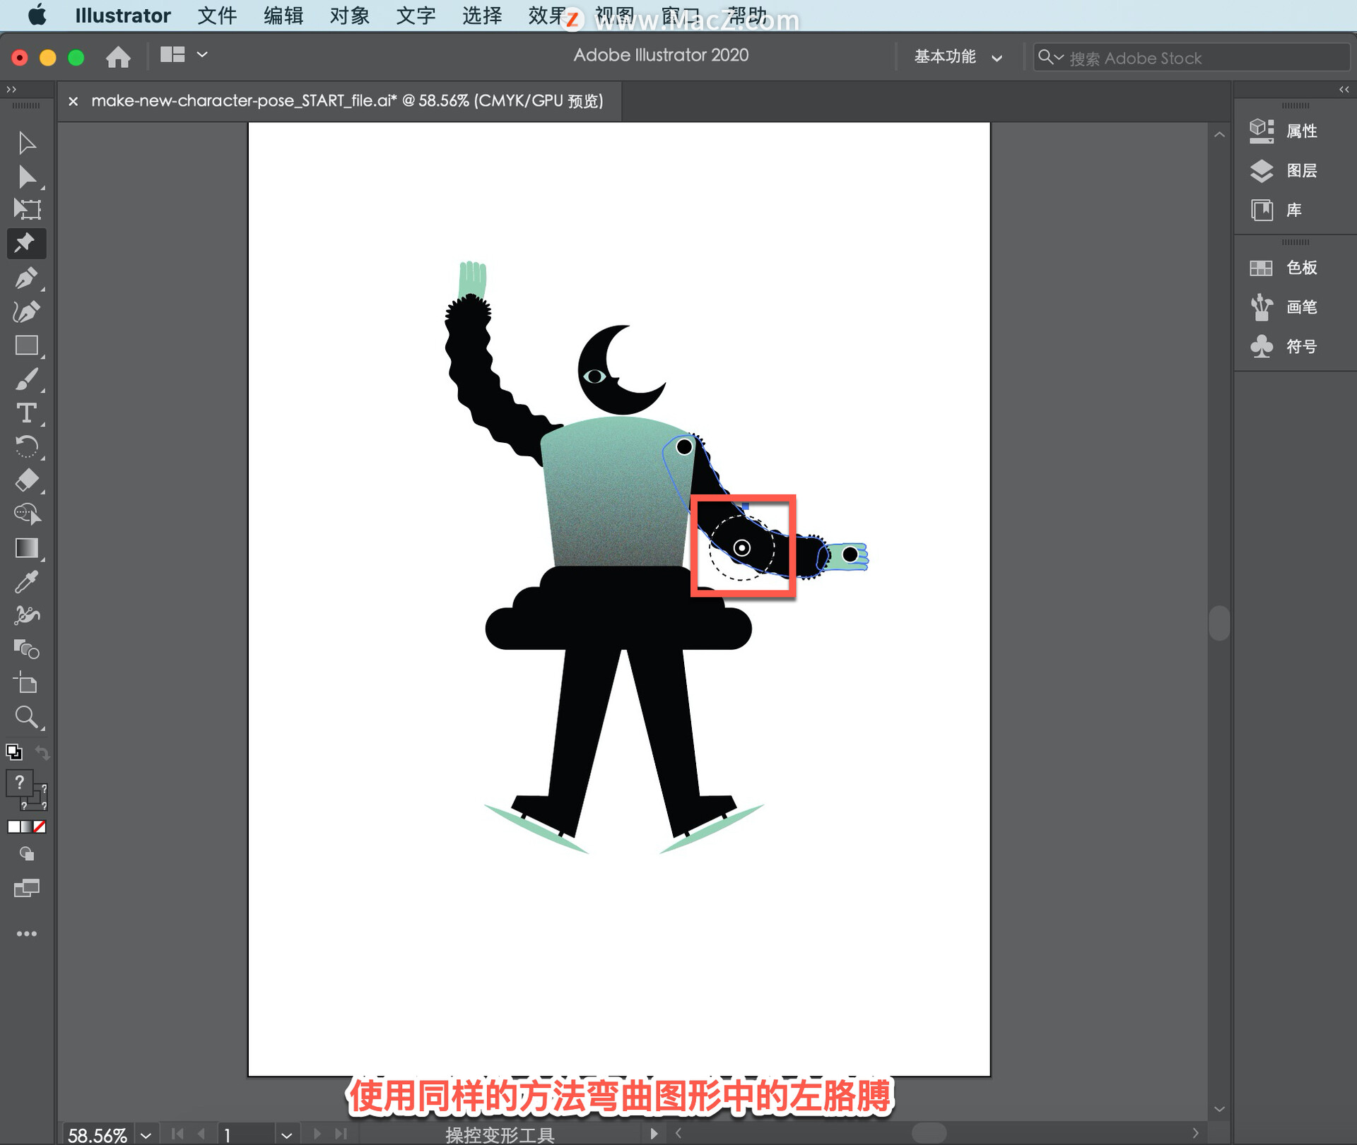The image size is (1357, 1145).
Task: Open the 对象 Object menu
Action: click(x=350, y=16)
